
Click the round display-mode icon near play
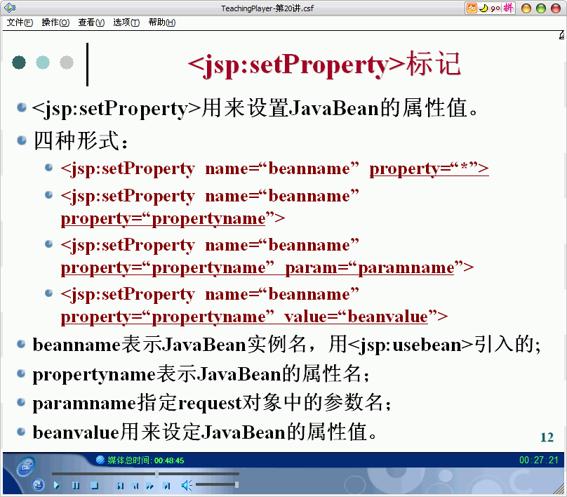tap(38, 484)
